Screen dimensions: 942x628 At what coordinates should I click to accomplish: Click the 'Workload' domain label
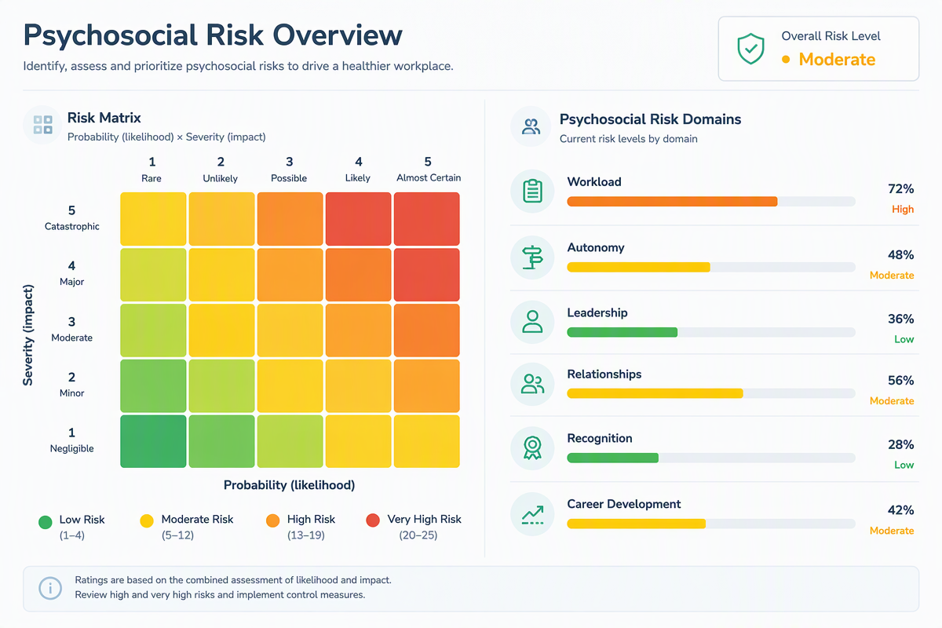(594, 182)
